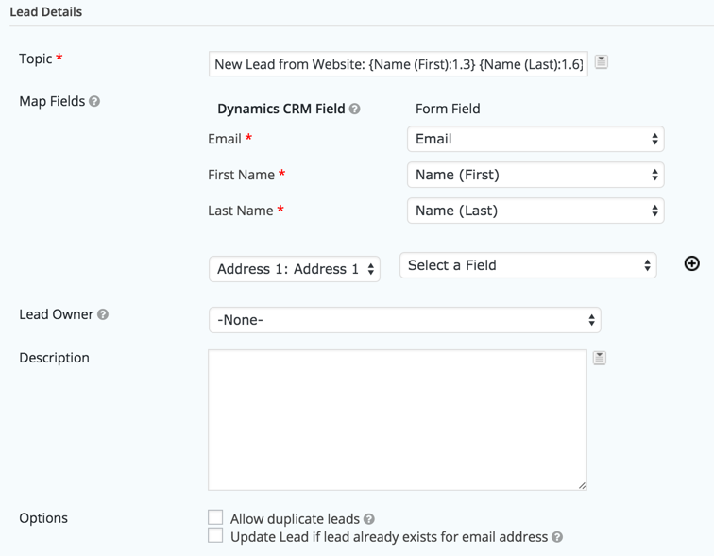Click help icon beside Allow duplicate leads
The image size is (714, 556).
[369, 519]
